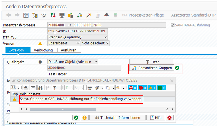Toggle SAP-HANA-Ausführung checkbox
This screenshot has width=217, height=127.
(x=172, y=25)
